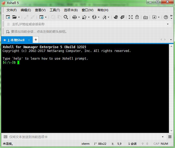Open the Find magnifier tool
This screenshot has height=148, width=175.
click(66, 17)
